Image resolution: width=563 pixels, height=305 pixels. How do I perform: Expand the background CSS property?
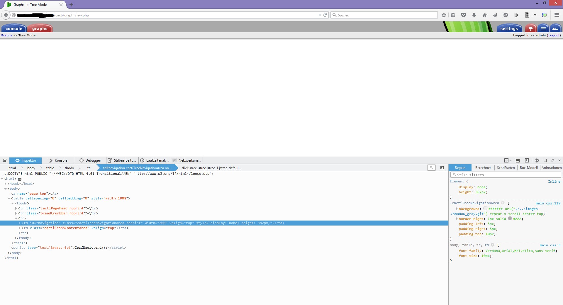coord(457,209)
